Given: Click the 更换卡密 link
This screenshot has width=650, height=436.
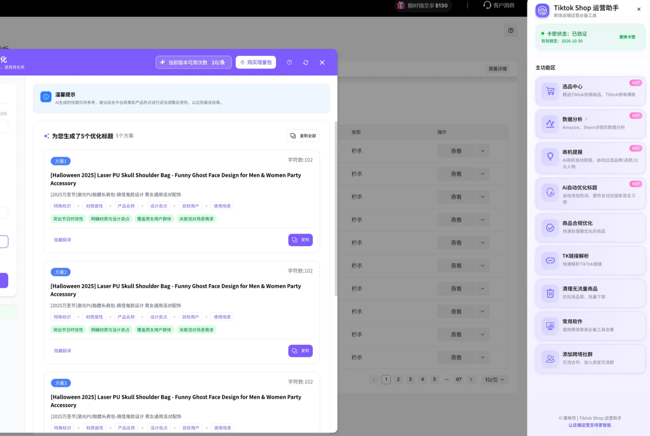Looking at the screenshot, I should coord(627,37).
